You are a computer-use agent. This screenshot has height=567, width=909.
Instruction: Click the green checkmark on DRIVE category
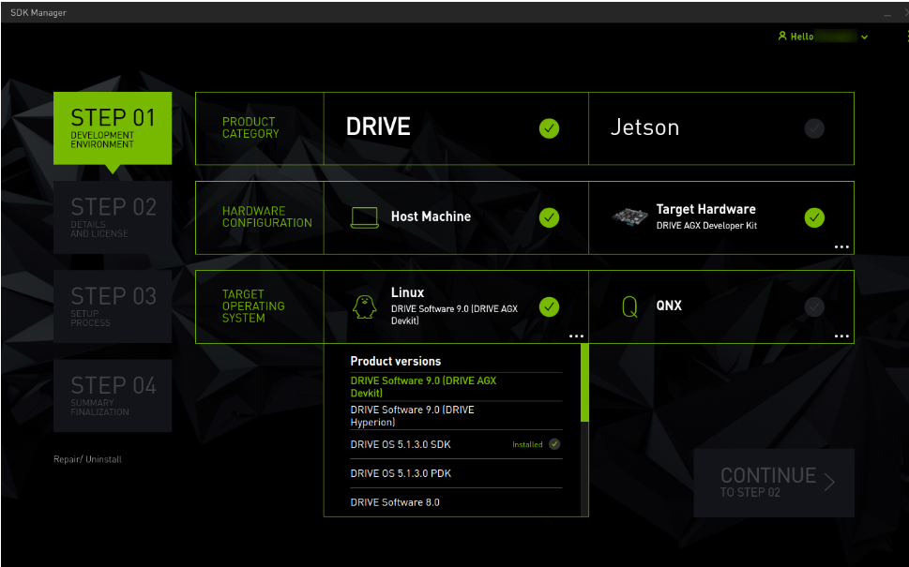point(549,127)
